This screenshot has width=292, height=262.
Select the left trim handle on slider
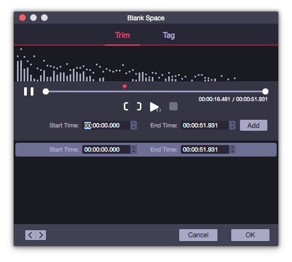point(45,92)
